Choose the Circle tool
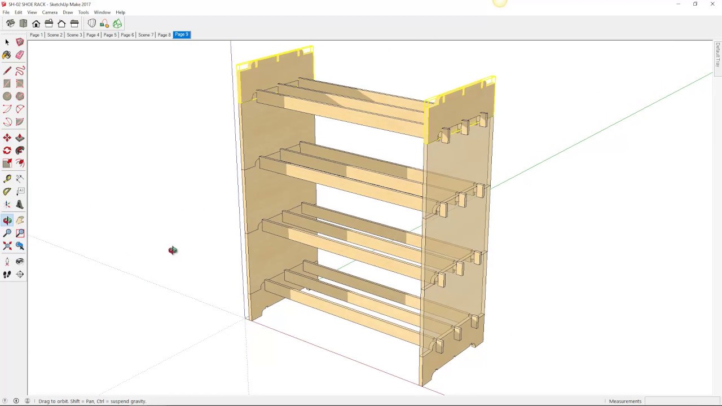 point(7,96)
